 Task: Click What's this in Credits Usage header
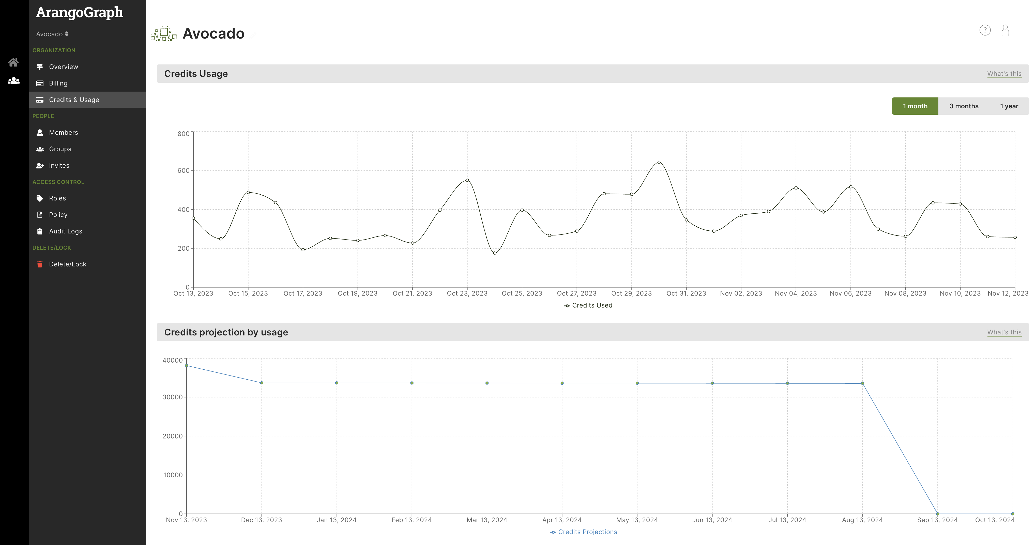click(x=1004, y=74)
